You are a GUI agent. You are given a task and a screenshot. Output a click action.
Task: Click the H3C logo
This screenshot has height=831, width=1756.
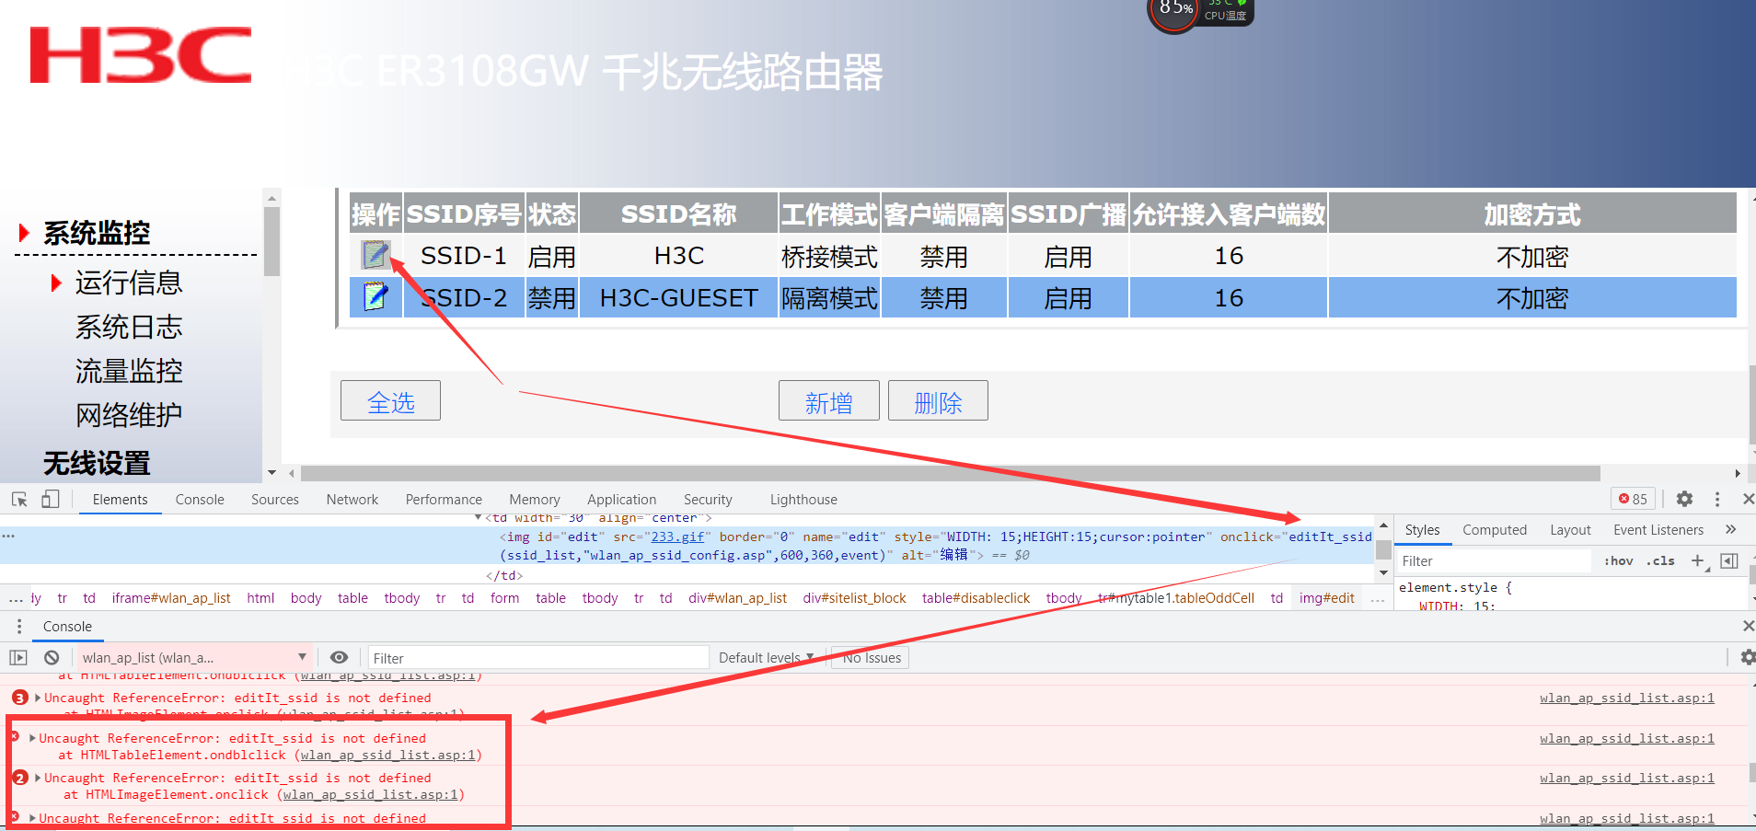pyautogui.click(x=141, y=55)
